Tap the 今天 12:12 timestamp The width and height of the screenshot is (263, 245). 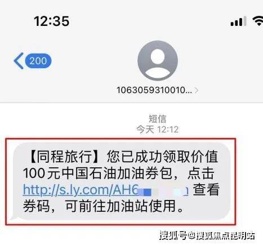pos(158,130)
